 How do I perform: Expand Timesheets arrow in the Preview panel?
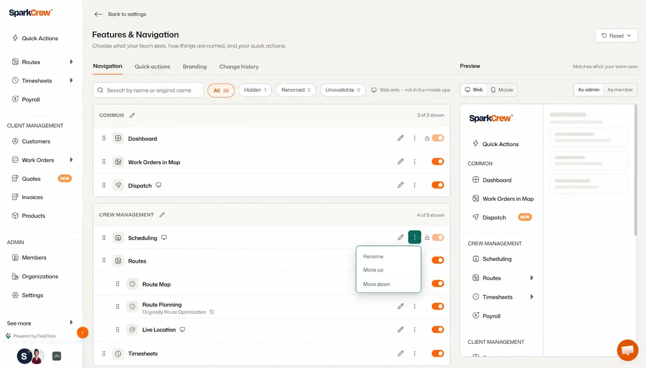pyautogui.click(x=532, y=297)
